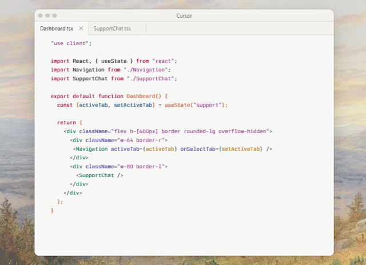Viewport: 366px width, 265px height.
Task: Click the Cursor window title
Action: click(x=184, y=15)
